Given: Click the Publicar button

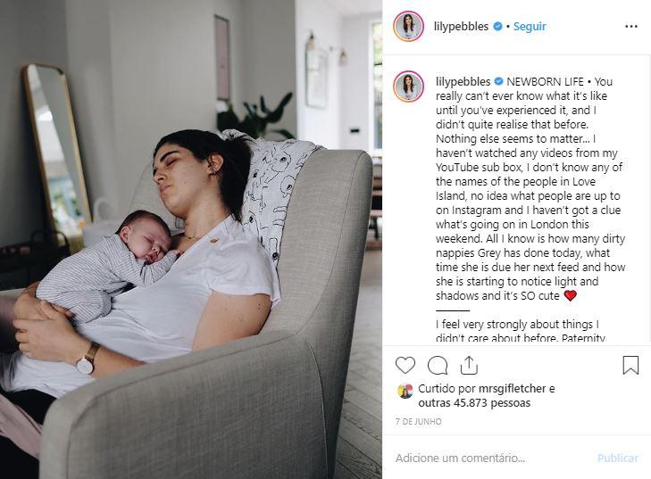Looking at the screenshot, I should [x=617, y=458].
